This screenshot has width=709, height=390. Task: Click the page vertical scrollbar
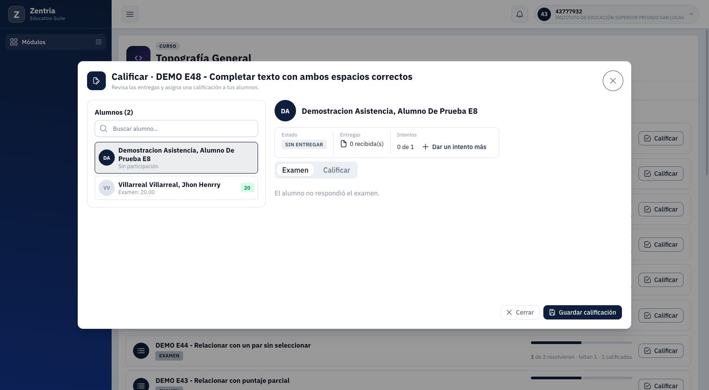(x=706, y=103)
